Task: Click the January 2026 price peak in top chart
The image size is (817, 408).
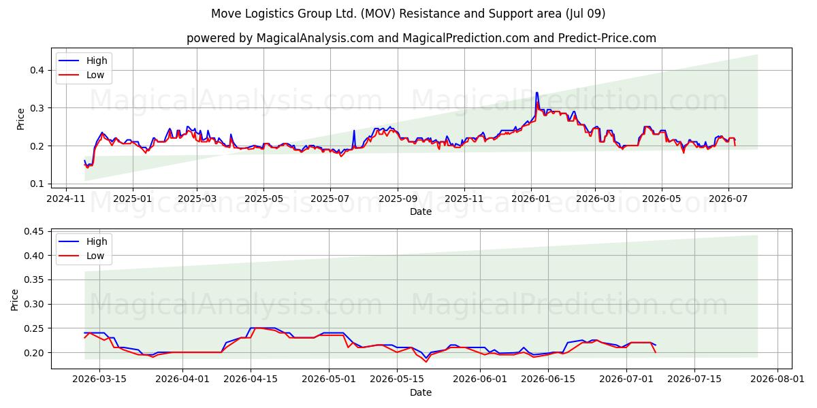Action: click(536, 93)
